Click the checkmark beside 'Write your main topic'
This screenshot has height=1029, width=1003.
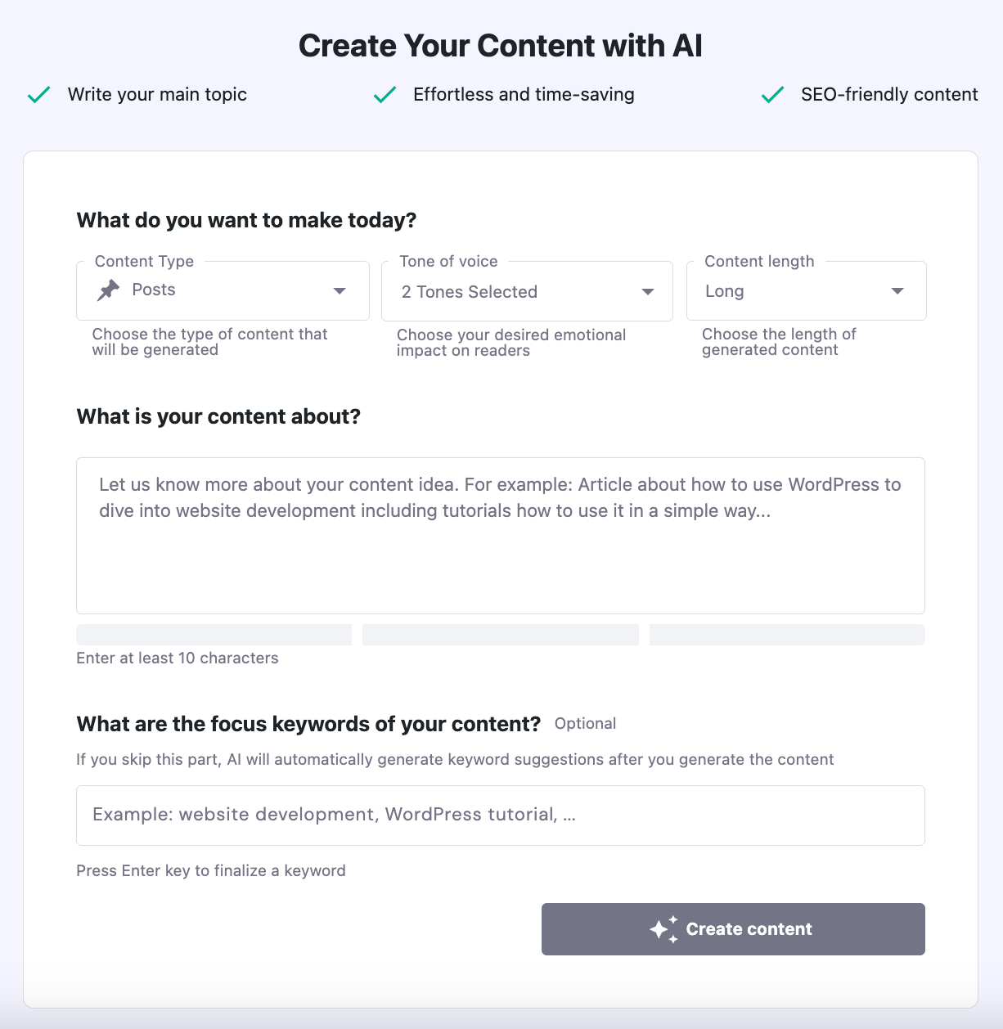pos(38,94)
